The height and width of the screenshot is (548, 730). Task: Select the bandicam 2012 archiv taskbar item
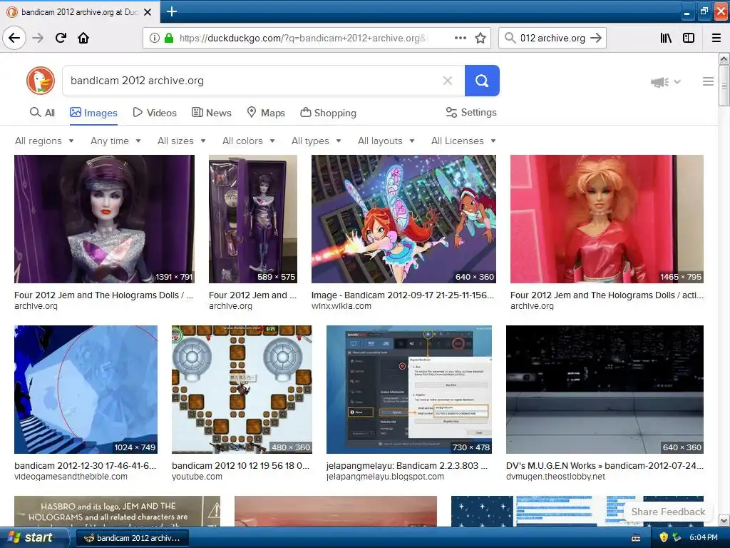point(132,538)
